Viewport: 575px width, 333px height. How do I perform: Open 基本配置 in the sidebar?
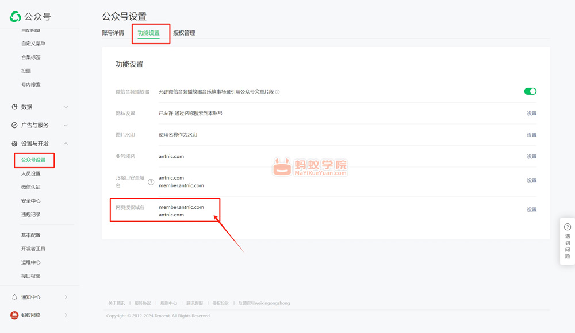point(31,235)
